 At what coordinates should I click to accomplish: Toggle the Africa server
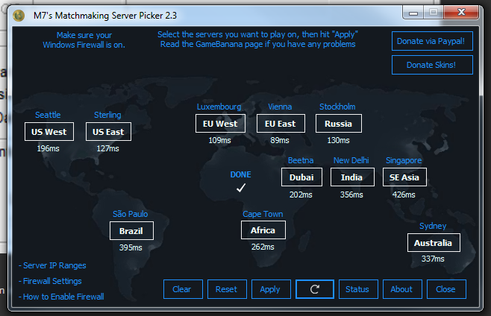click(x=263, y=230)
